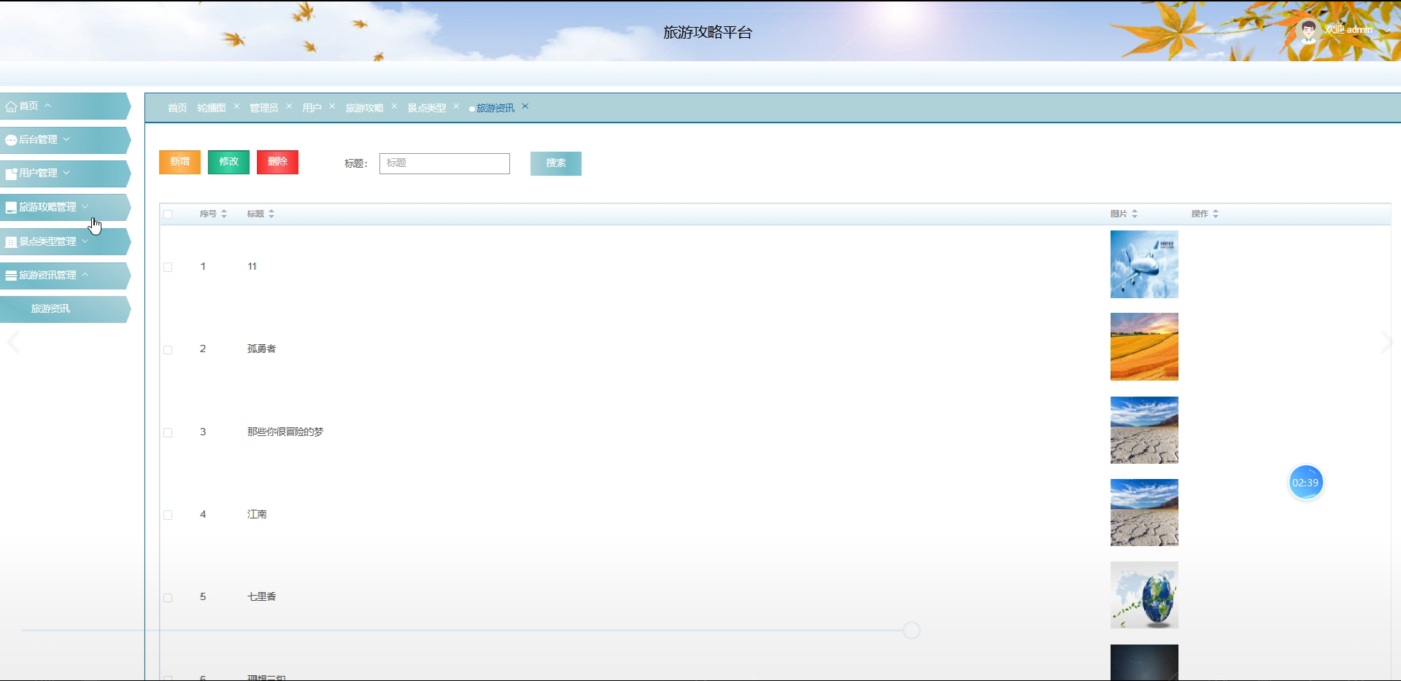Check the row checkbox for 江南
The image size is (1401, 681).
[x=168, y=515]
